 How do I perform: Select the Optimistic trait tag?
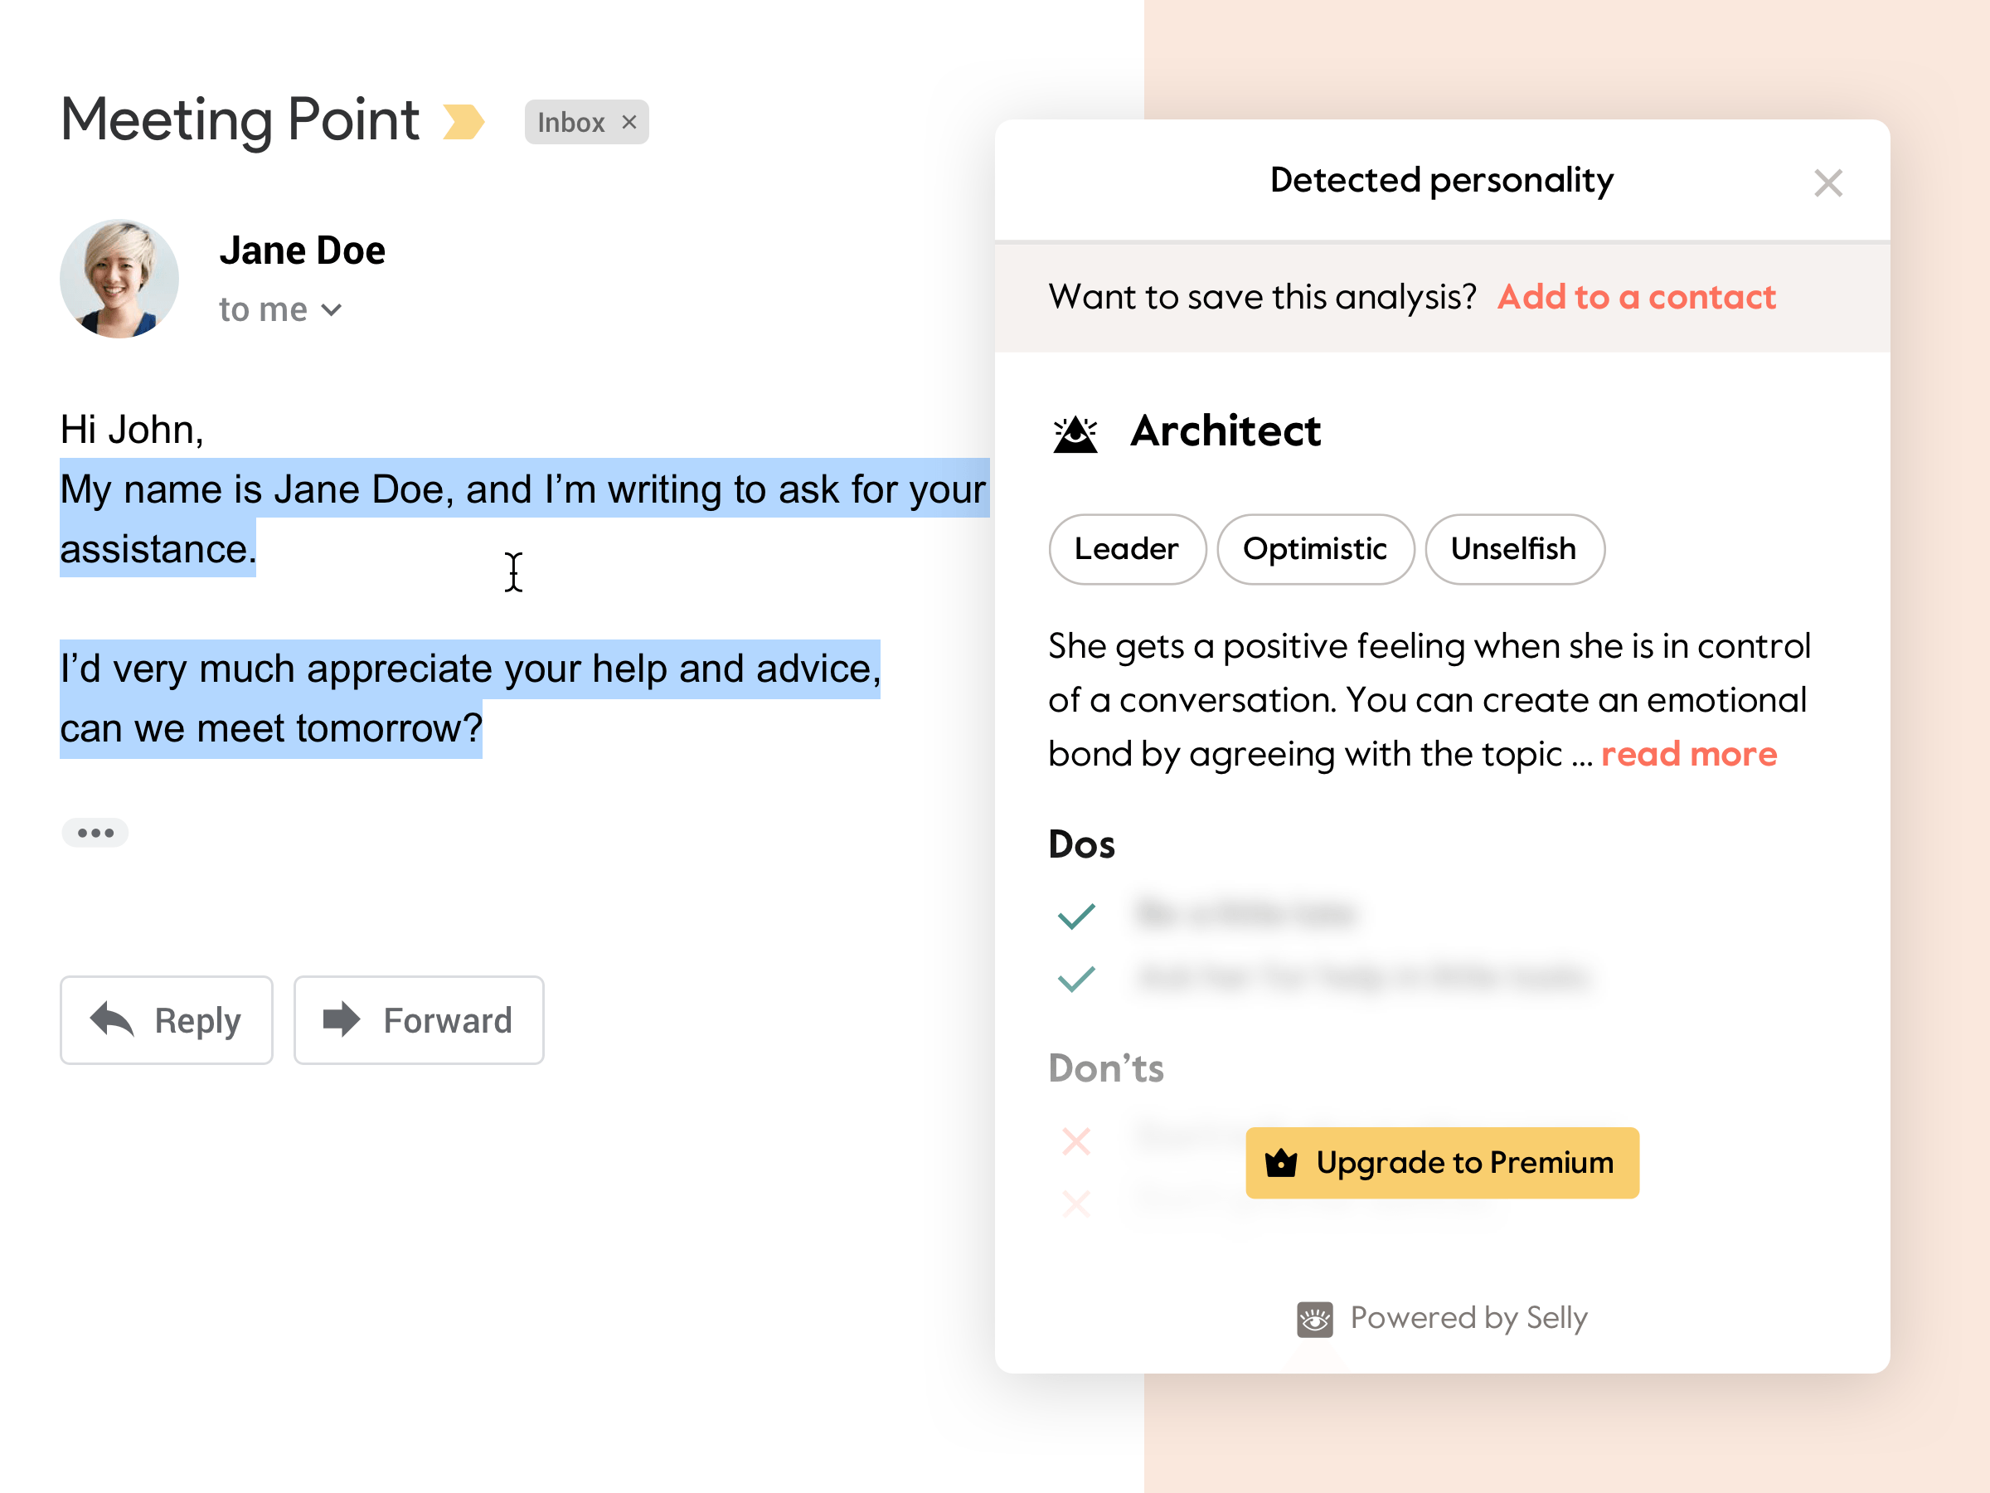tap(1314, 549)
